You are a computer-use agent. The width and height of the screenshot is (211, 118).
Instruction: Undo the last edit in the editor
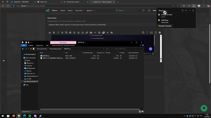(143, 33)
